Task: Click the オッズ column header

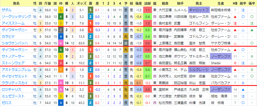Action: (x=82, y=3)
